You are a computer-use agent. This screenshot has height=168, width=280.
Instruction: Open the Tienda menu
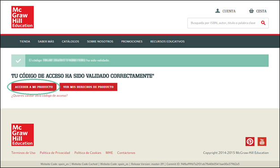(25, 42)
